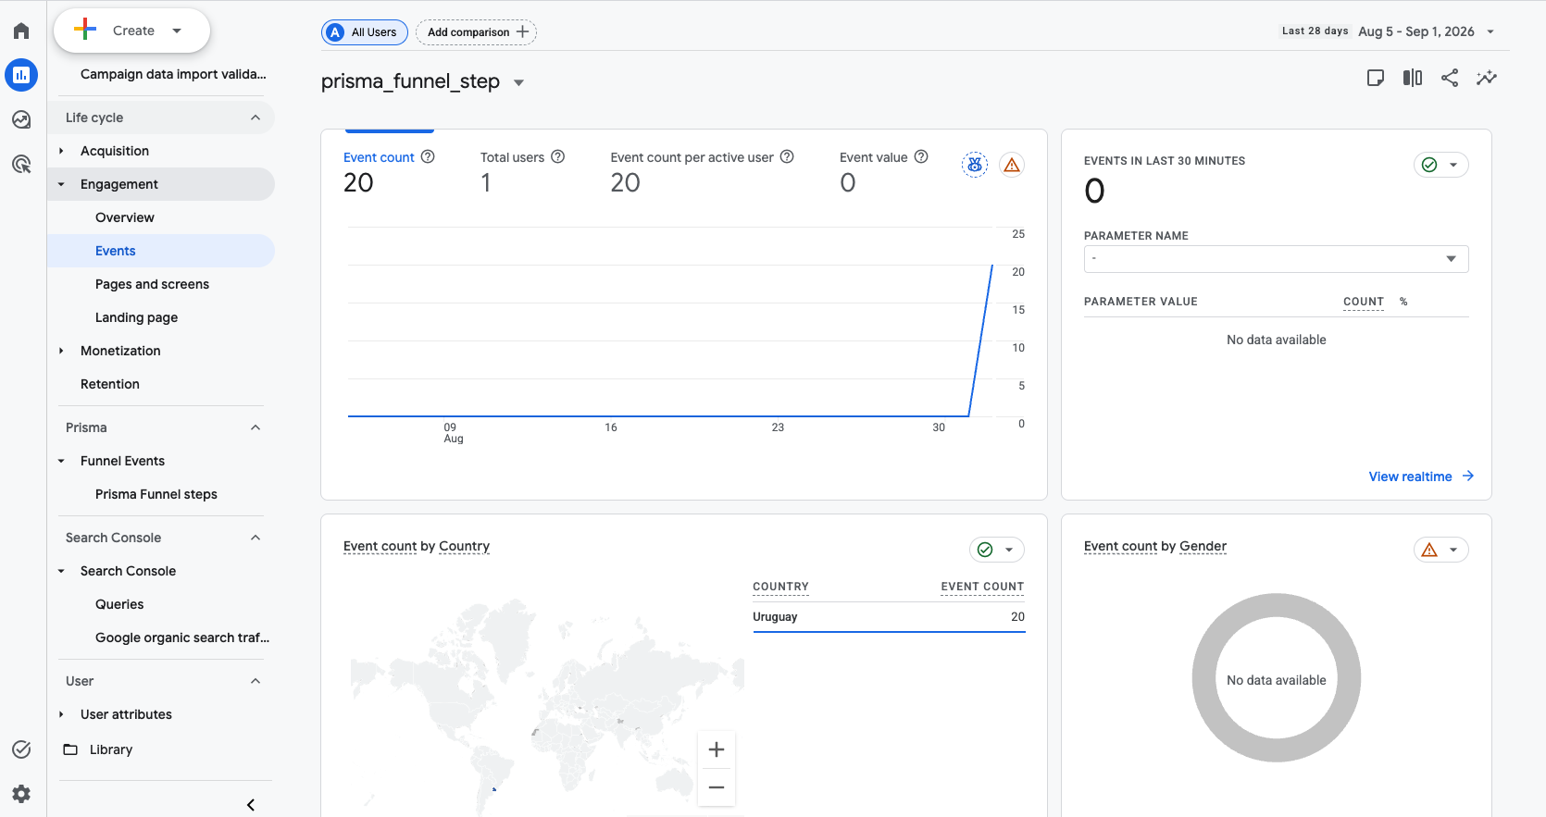The image size is (1546, 817).
Task: Open the Parameter name dropdown
Action: [x=1277, y=259]
